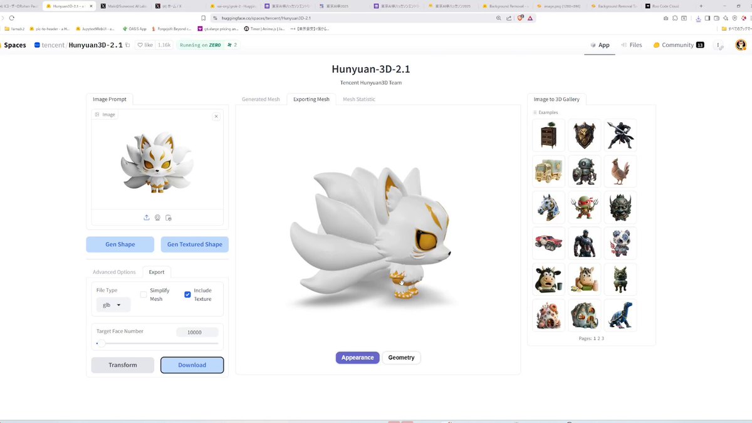Go to gallery page 3
Image resolution: width=752 pixels, height=423 pixels.
click(603, 338)
